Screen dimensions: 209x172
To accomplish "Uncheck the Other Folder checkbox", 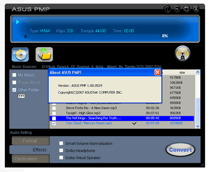I will [x=14, y=90].
